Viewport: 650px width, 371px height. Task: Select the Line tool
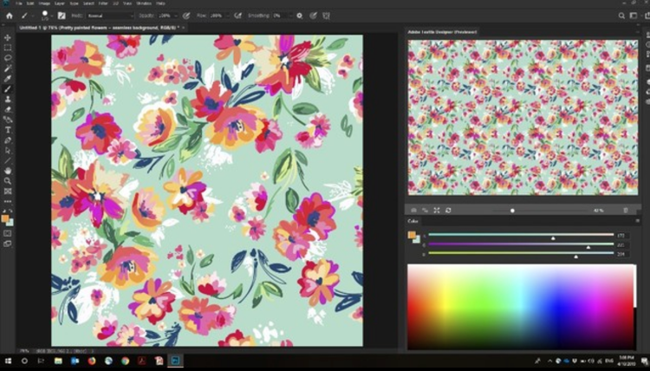point(8,161)
